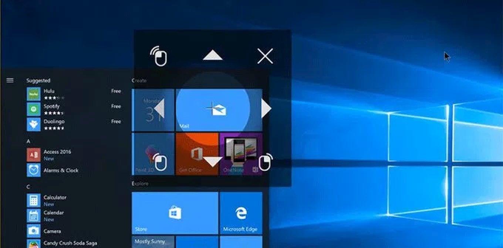Launch the Camera app
The image size is (503, 248).
click(x=52, y=231)
